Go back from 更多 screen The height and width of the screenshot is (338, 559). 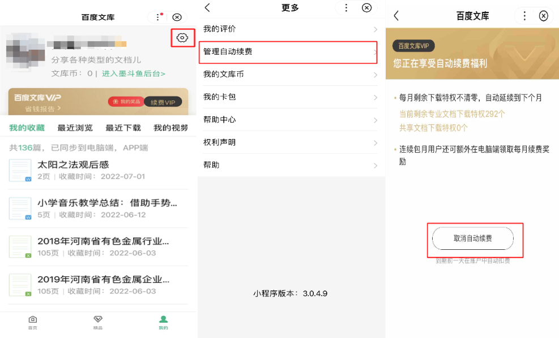207,8
